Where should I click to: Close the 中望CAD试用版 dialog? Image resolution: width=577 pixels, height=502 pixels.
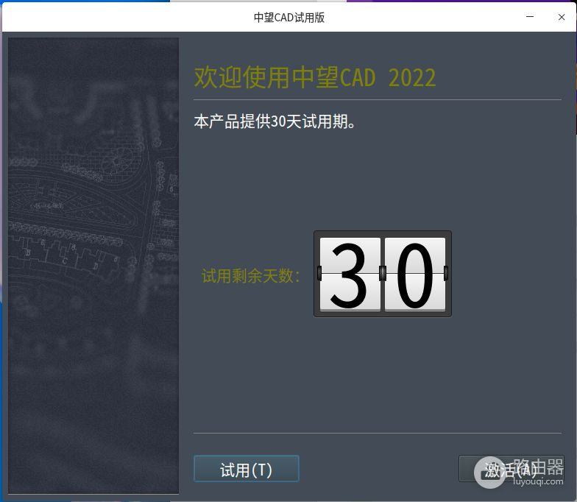(562, 17)
